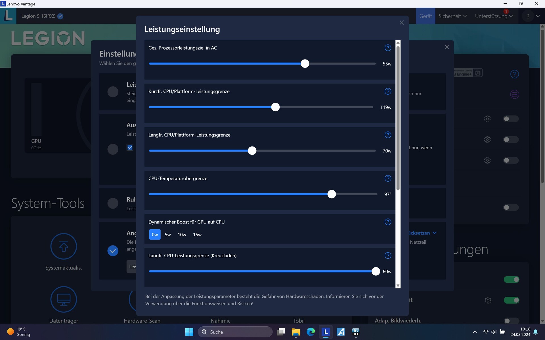Launch Microsoft Edge from taskbar

(311, 332)
